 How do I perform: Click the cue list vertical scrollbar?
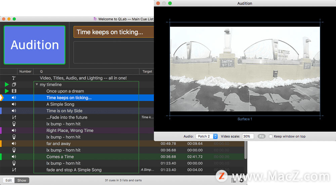pos(246,150)
